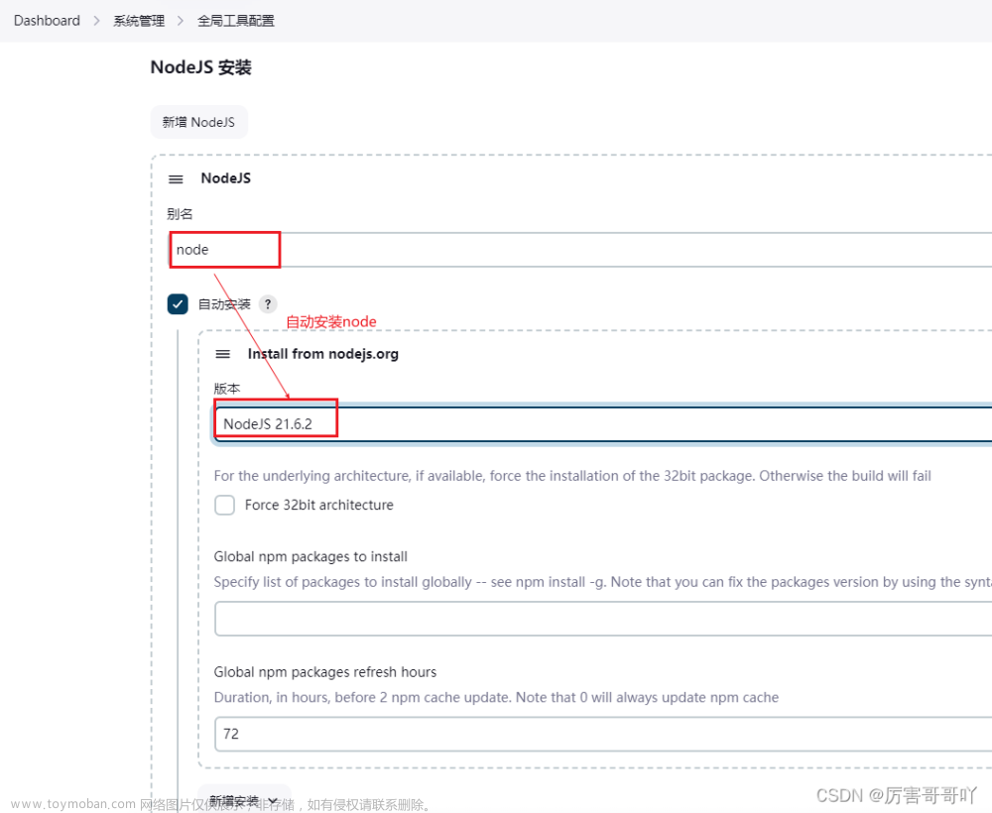Screen dimensions: 992x813
Task: Open the 新增安装 dropdown button
Action: [x=244, y=800]
